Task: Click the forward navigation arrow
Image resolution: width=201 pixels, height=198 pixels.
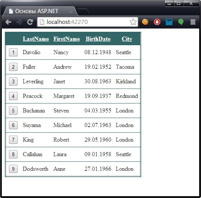Action: tap(19, 22)
